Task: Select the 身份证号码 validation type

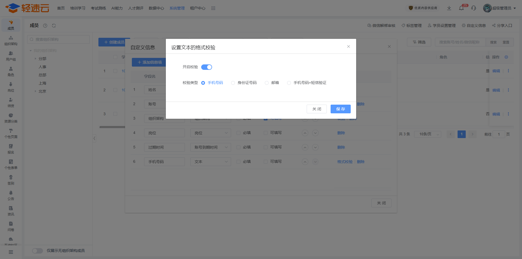Action: 233,83
